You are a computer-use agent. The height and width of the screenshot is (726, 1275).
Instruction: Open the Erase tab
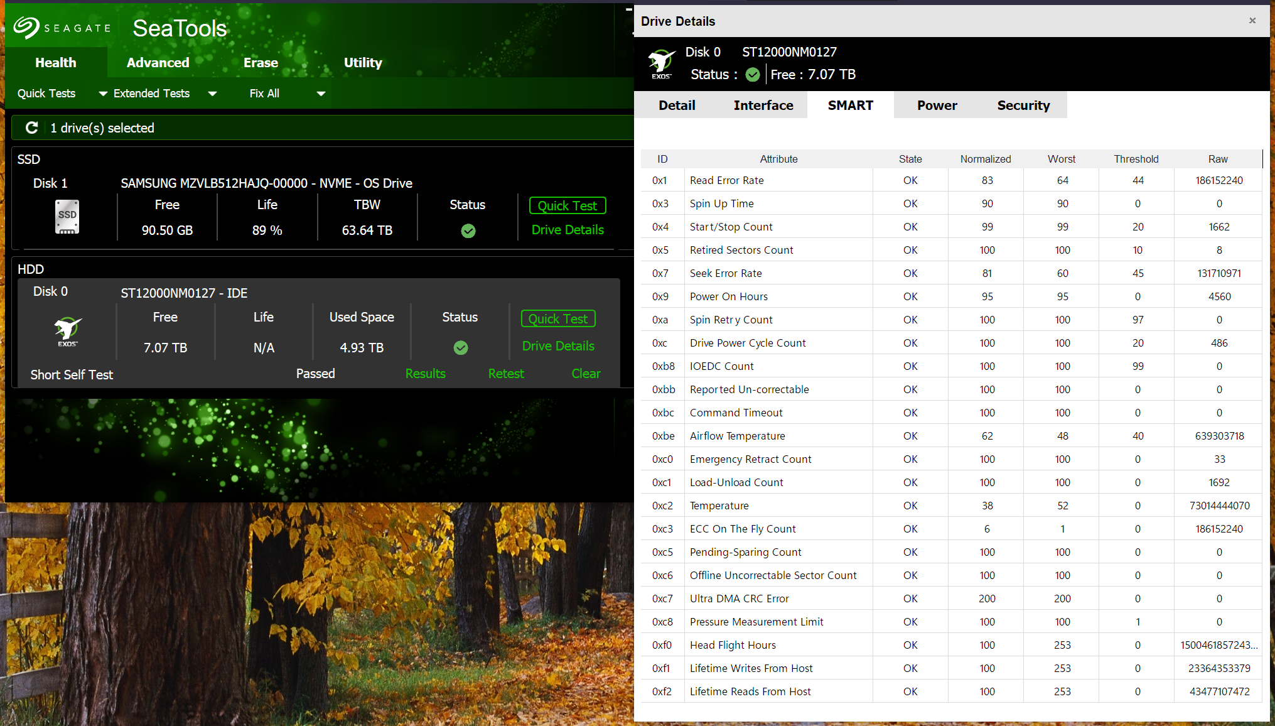tap(261, 62)
